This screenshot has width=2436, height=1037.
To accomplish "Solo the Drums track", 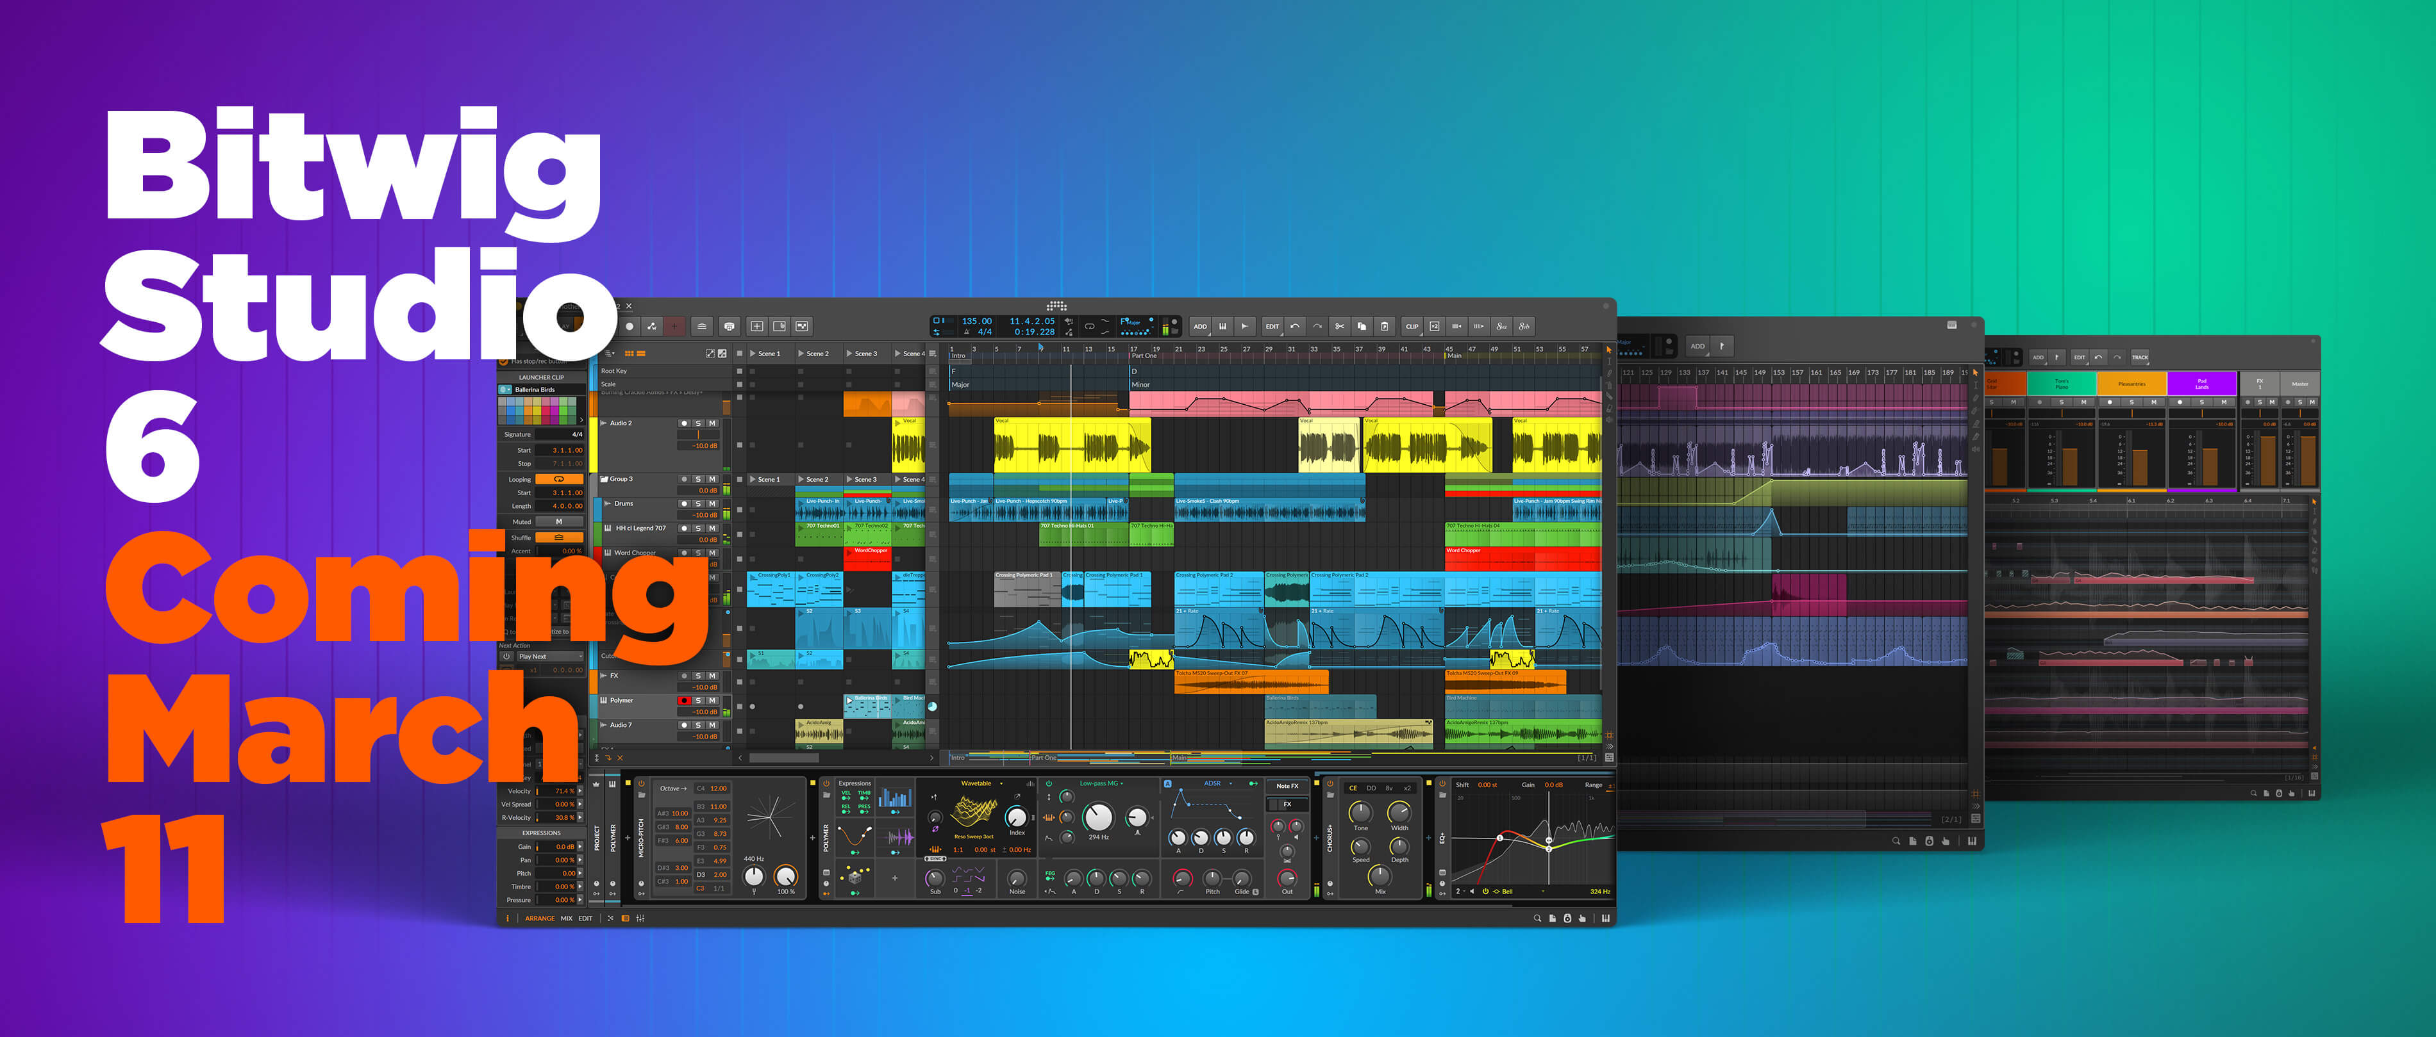I will [x=699, y=504].
